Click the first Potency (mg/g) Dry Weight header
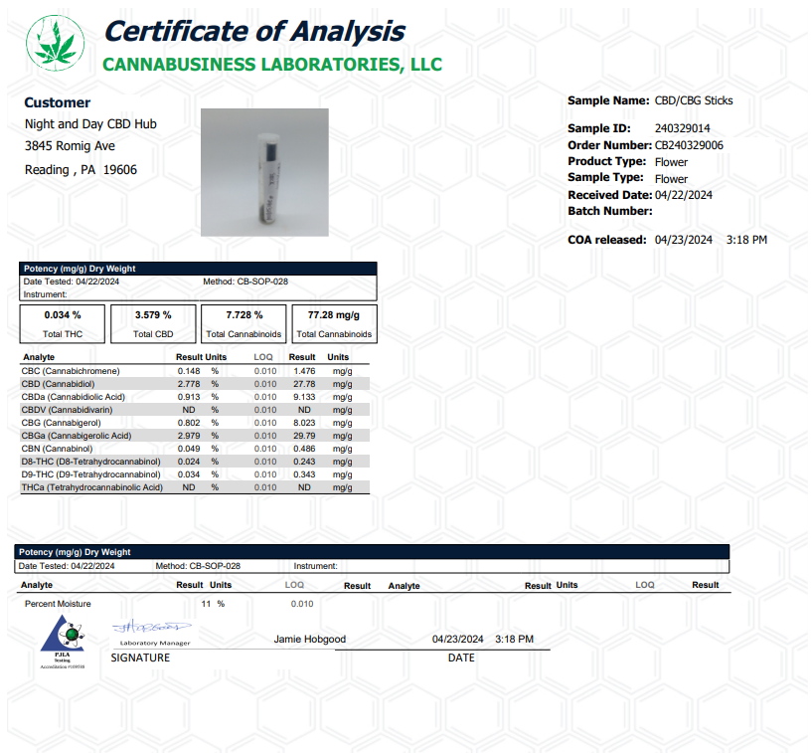The height and width of the screenshot is (753, 812). point(79,269)
